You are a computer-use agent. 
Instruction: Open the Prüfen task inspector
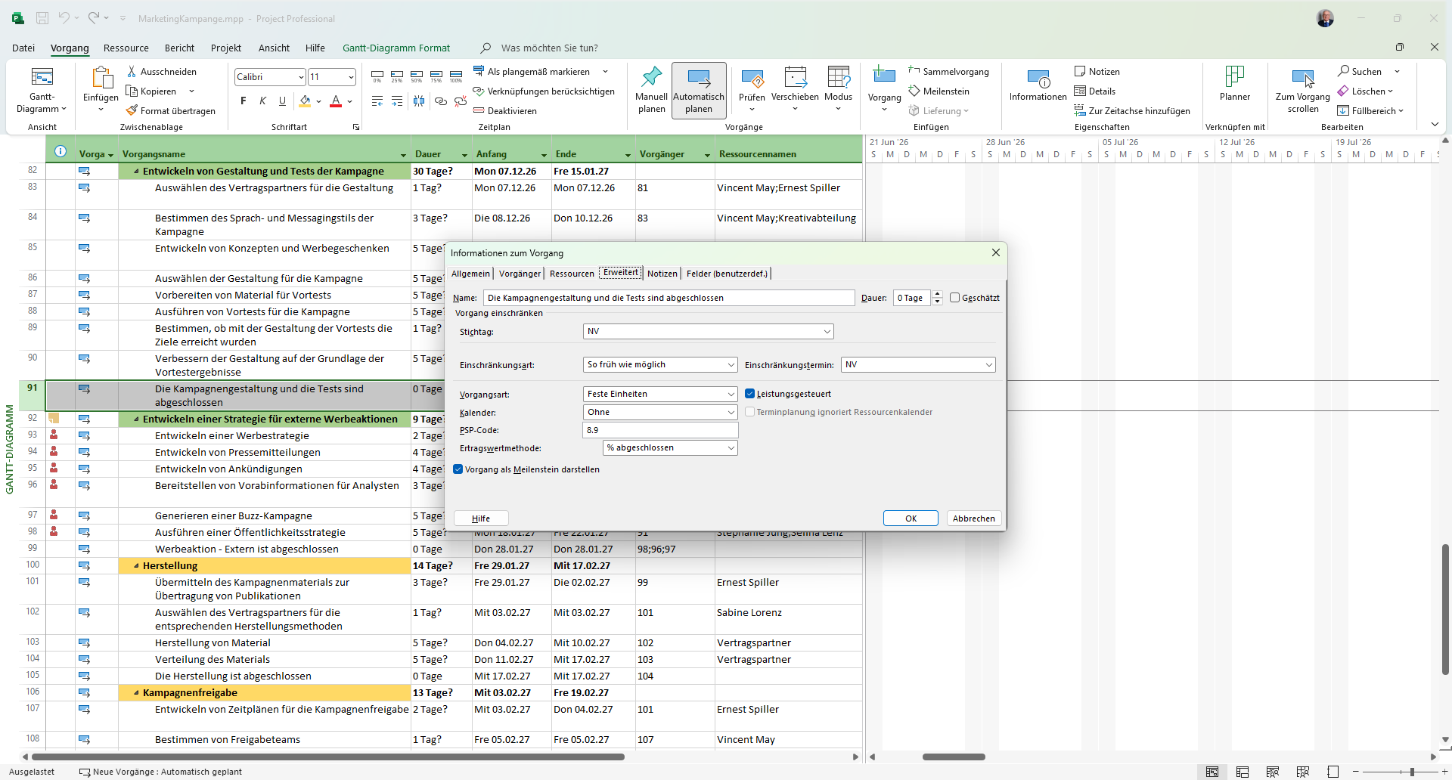752,90
